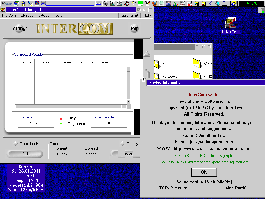Click the green plant icon in toolbar

click(x=176, y=3)
